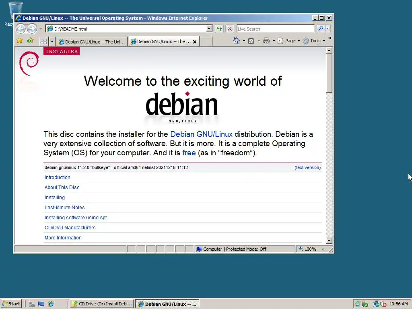This screenshot has width=412, height=309.
Task: Show Quick Tabs thumbnail view icon
Action: 43,41
